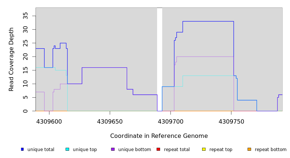Image resolution: width=290 pixels, height=158 pixels.
Task: Click the x-axis tick label 4309750
Action: pyautogui.click(x=231, y=122)
